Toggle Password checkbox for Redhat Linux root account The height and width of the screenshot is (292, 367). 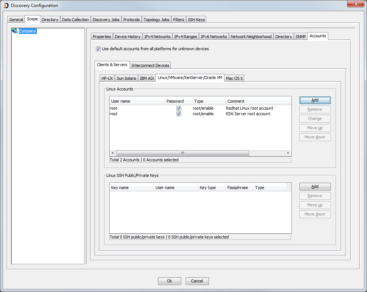point(179,108)
